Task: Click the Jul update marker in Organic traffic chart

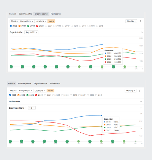Action: coord(79,67)
